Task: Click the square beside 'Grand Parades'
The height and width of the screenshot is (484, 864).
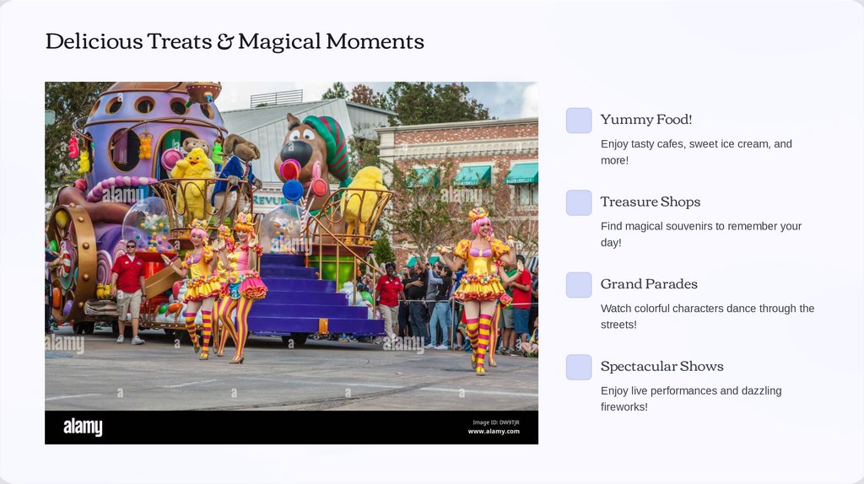Action: coord(579,285)
